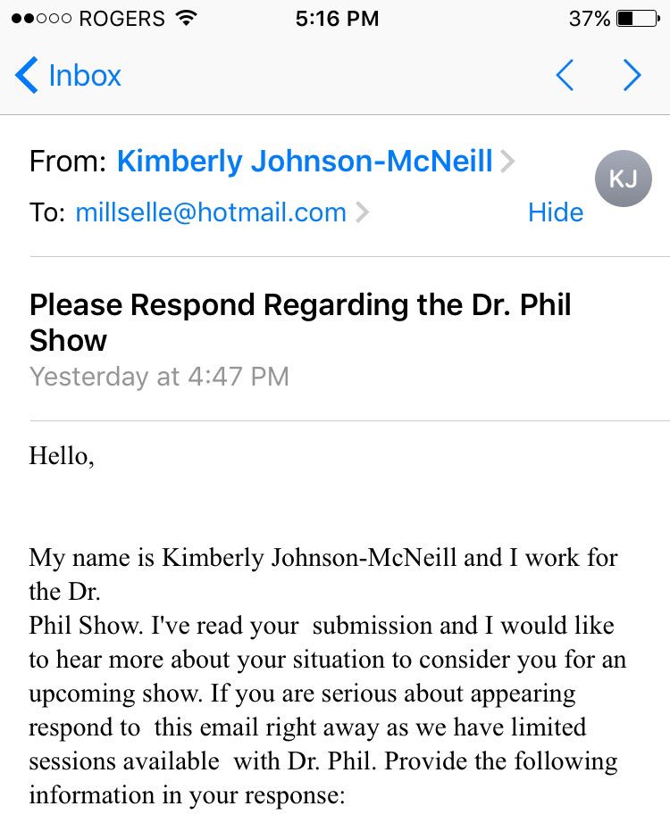Viewport: 670px width, 831px height.
Task: Tap the 5:16 PM clock
Action: (x=338, y=19)
